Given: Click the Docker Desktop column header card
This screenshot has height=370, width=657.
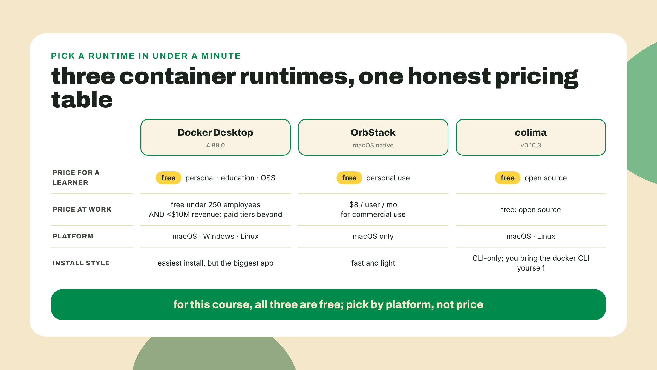Looking at the screenshot, I should coord(215,137).
